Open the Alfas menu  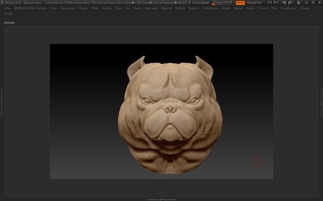[x=7, y=8]
